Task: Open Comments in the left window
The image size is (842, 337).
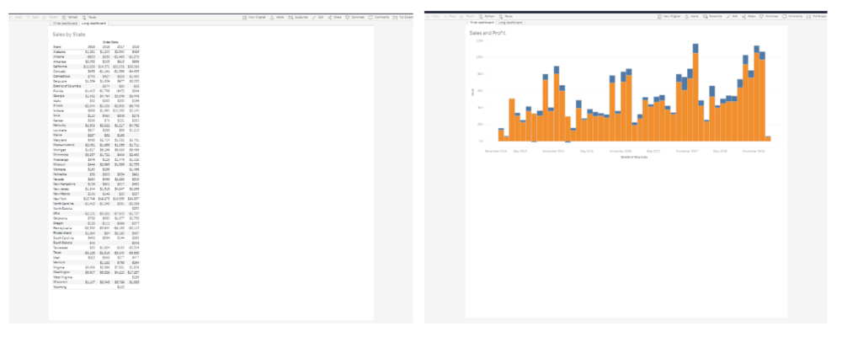Action: (379, 17)
